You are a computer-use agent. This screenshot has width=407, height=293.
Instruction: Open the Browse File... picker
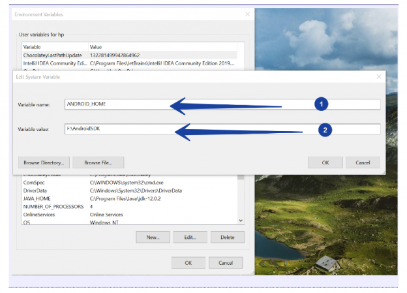pos(98,162)
